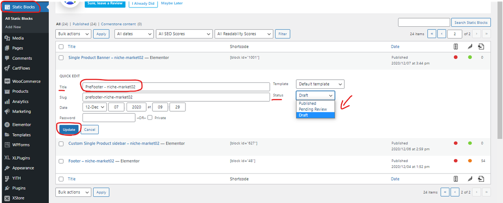
Task: Tick the Private checkbox in Quick Edit
Action: [150, 117]
